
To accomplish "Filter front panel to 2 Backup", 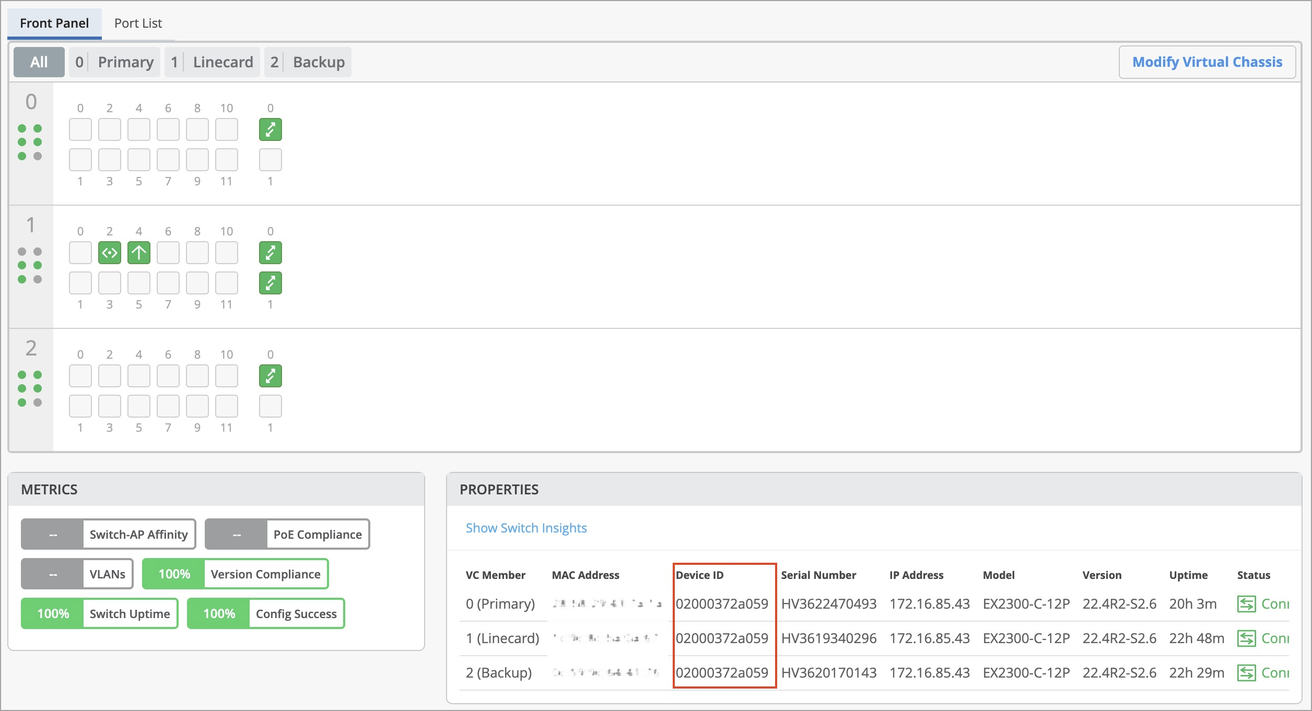I will 308,62.
